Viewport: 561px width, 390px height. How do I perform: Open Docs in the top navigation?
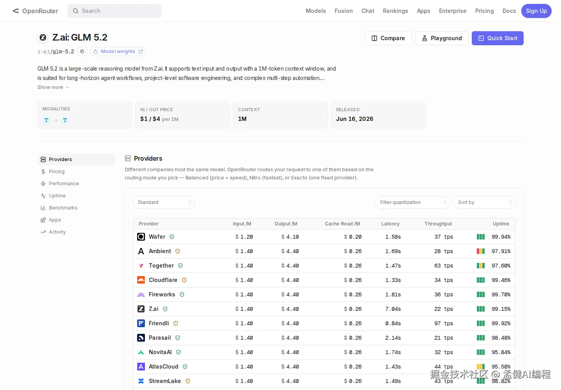pos(509,11)
